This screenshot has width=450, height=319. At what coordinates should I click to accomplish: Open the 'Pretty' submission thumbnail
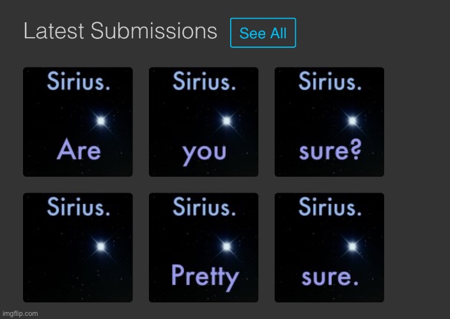click(203, 248)
